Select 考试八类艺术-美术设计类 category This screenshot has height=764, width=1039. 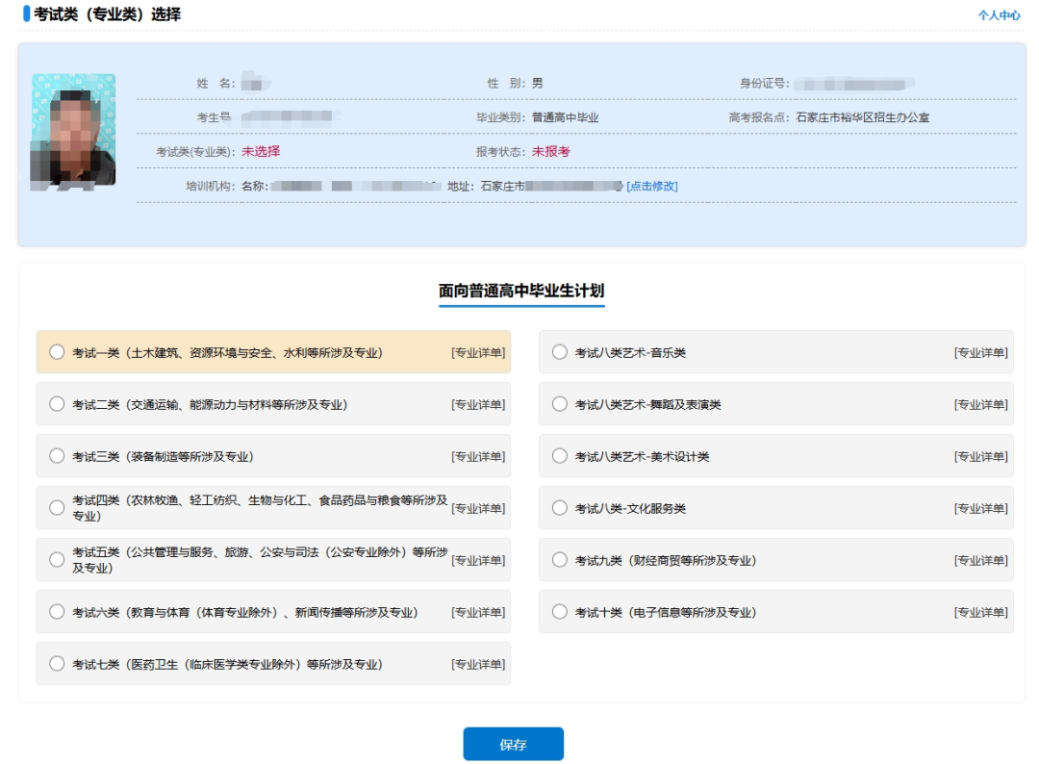click(x=559, y=456)
